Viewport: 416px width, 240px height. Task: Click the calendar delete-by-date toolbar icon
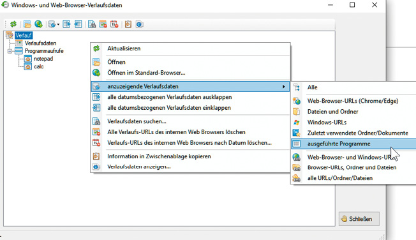[x=114, y=24]
